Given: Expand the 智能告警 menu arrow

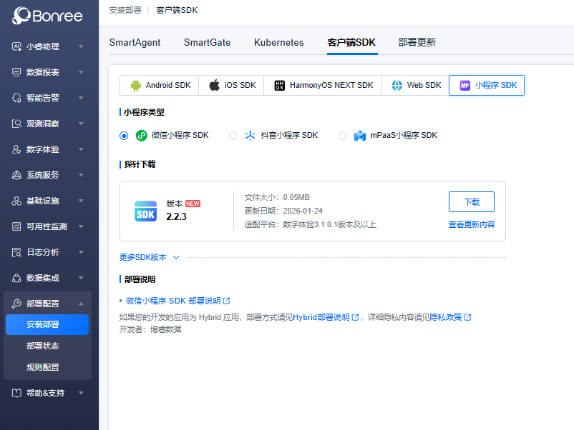Looking at the screenshot, I should [x=81, y=98].
